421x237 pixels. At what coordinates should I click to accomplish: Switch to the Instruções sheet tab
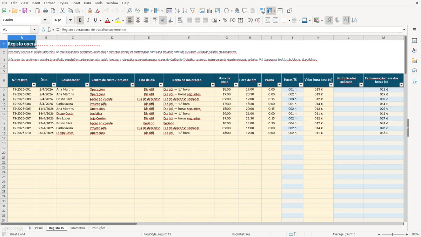98,228
